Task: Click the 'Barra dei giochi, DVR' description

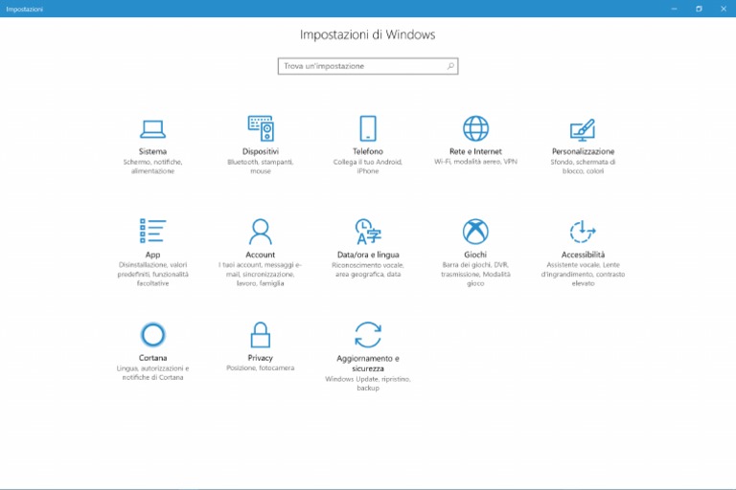Action: pos(475,275)
